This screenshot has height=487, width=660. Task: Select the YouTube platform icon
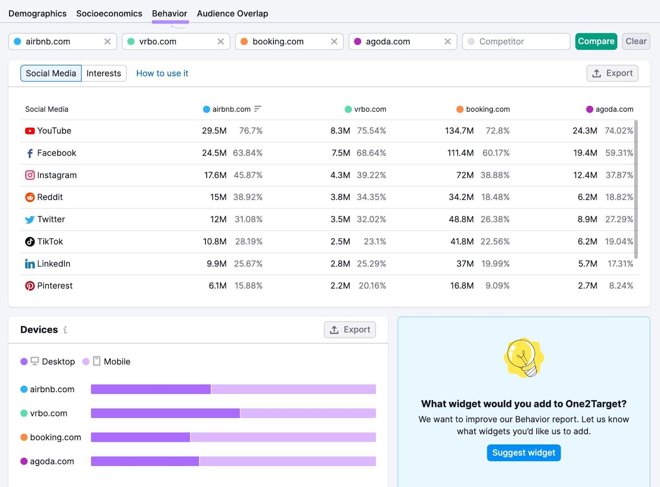(29, 130)
